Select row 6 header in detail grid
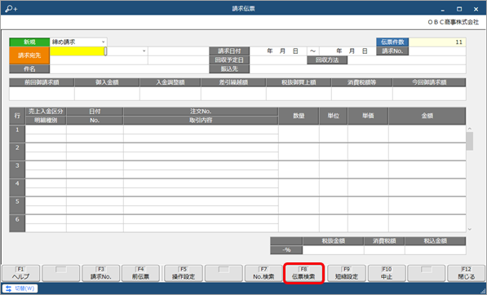The width and height of the screenshot is (487, 295). (17, 223)
